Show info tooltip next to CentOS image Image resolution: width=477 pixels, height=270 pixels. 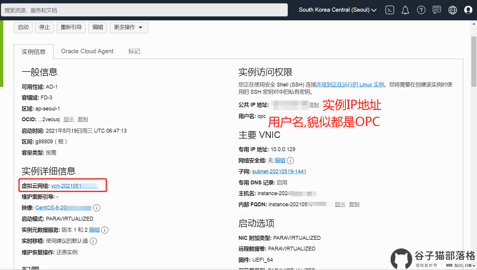[x=97, y=208]
